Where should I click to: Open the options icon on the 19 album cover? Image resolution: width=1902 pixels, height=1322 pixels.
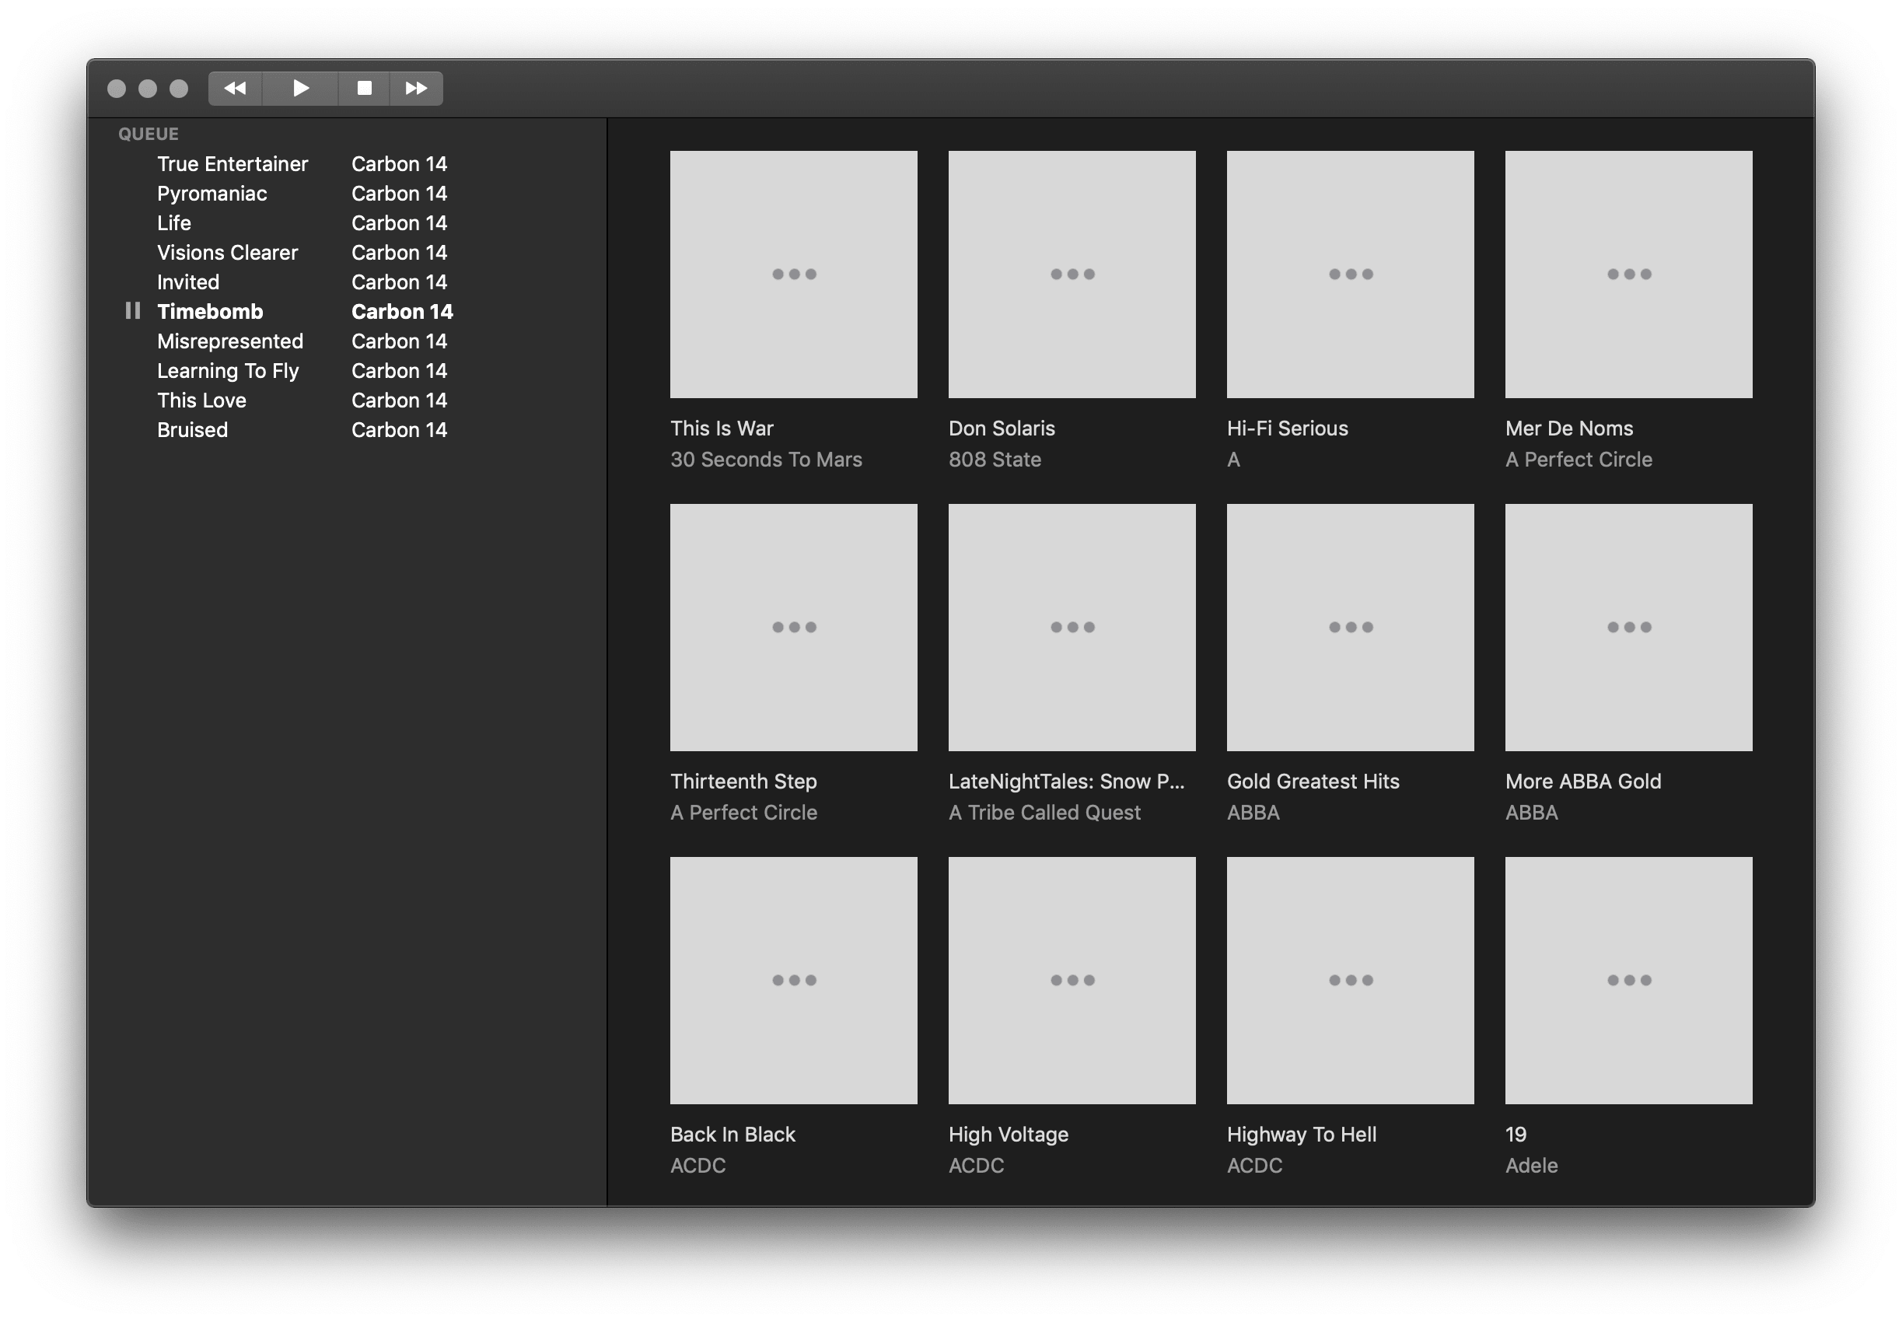[x=1628, y=980]
